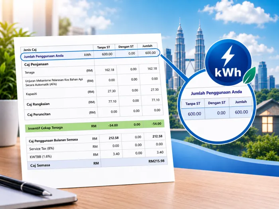Select "Dengan ST" header in the bill table
The image size is (279, 209).
coord(126,47)
